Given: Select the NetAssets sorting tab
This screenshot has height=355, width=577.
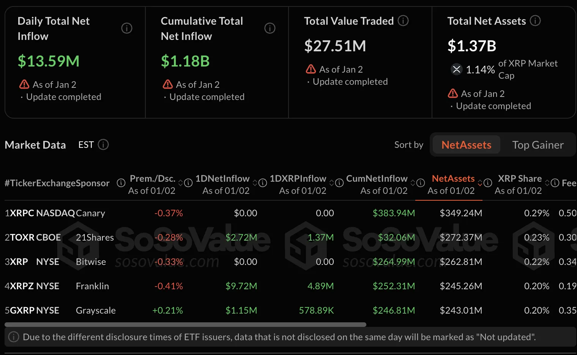Looking at the screenshot, I should (x=465, y=145).
